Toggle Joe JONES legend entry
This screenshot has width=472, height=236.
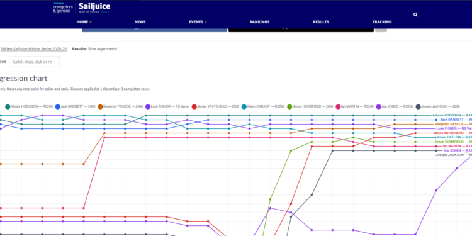[395, 106]
